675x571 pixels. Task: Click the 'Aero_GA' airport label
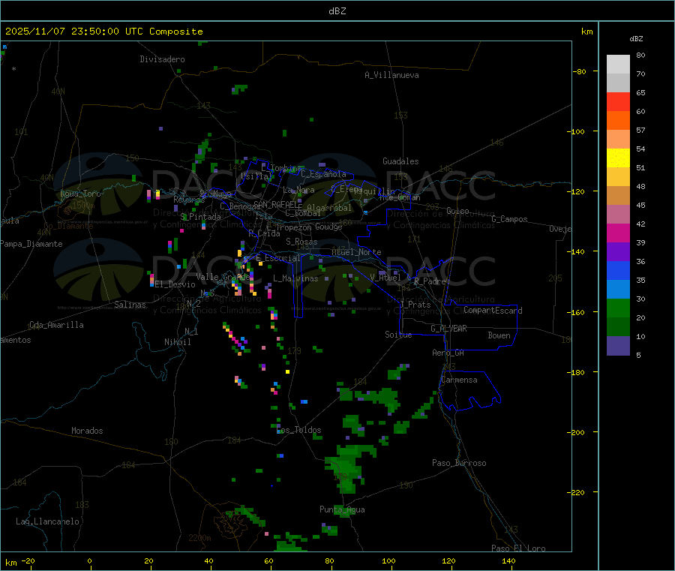[x=448, y=353]
